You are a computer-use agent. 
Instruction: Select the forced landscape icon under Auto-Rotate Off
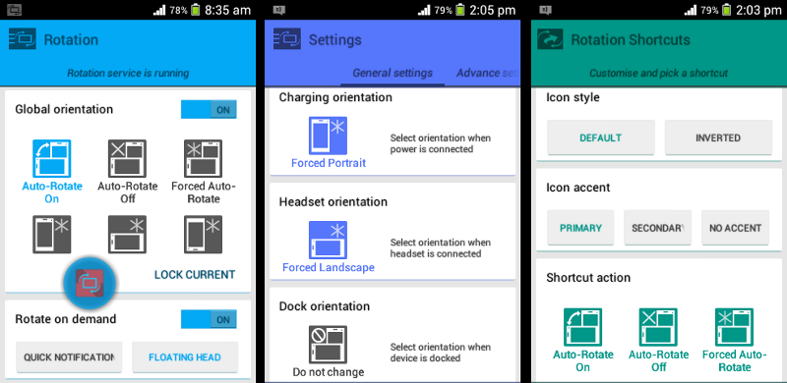[x=128, y=234]
